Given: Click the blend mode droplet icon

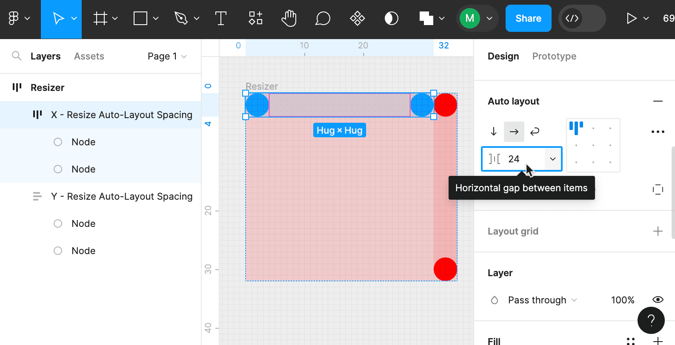Looking at the screenshot, I should point(495,300).
